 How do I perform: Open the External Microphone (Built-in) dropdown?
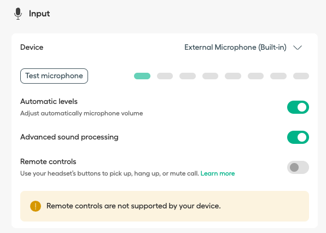243,48
